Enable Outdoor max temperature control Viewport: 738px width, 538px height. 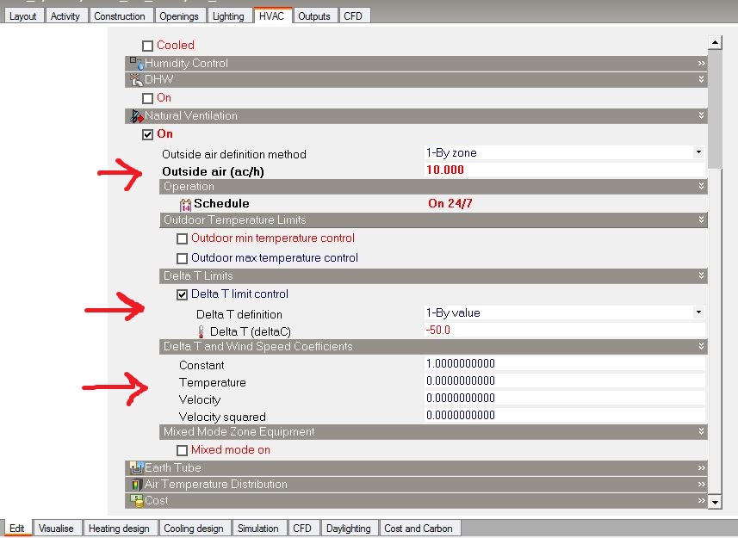pos(183,258)
